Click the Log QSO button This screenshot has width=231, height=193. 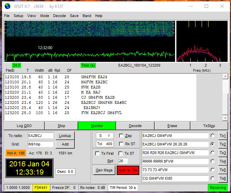pos(24,126)
